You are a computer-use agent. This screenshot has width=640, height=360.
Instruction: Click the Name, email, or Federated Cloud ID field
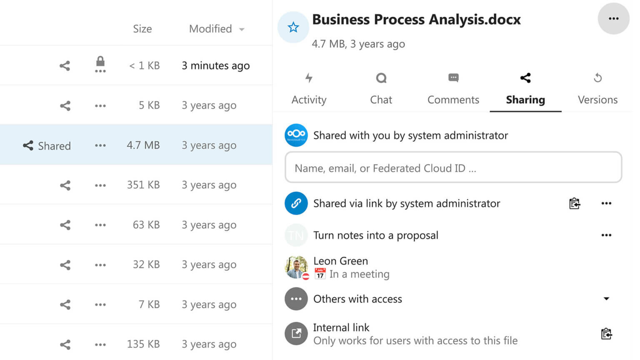[453, 167]
